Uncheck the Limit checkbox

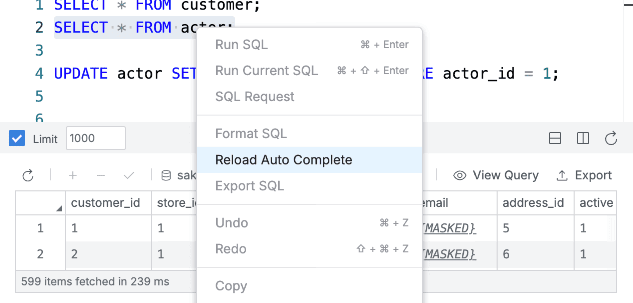pos(16,138)
